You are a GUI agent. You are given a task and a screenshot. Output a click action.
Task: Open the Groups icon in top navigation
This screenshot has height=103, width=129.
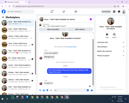tap(76, 12)
